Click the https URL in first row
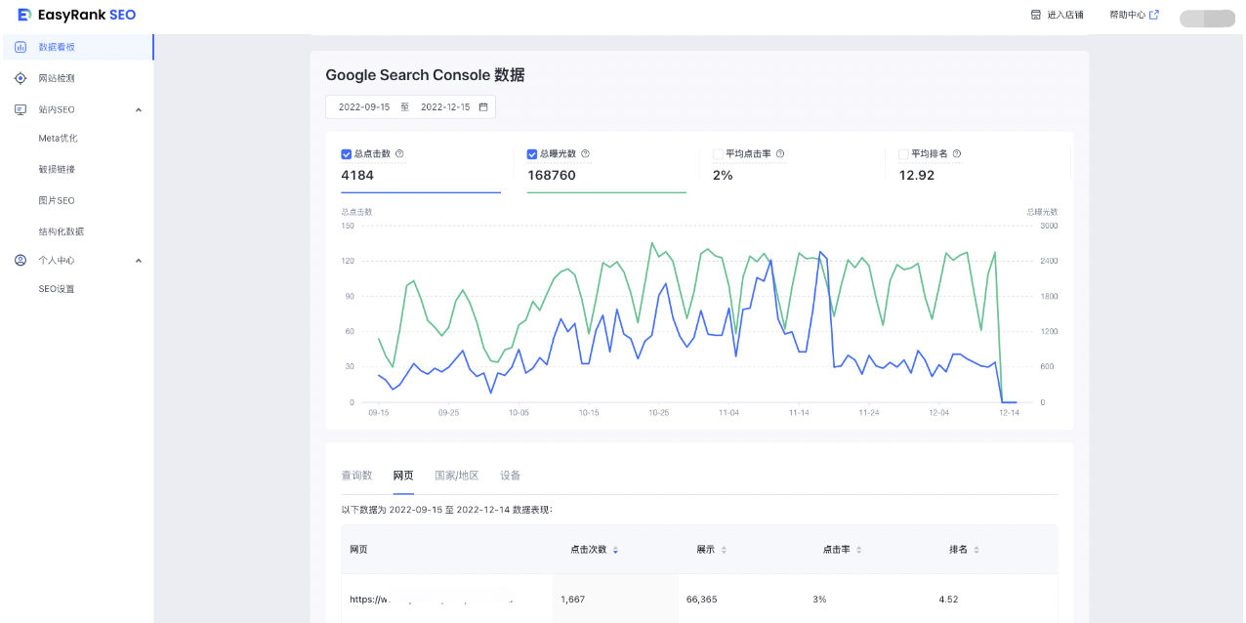The width and height of the screenshot is (1246, 623). coord(432,599)
